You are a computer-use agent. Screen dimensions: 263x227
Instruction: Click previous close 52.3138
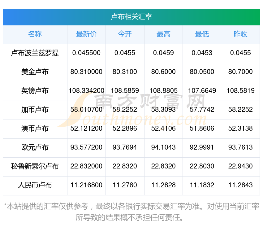point(240,129)
